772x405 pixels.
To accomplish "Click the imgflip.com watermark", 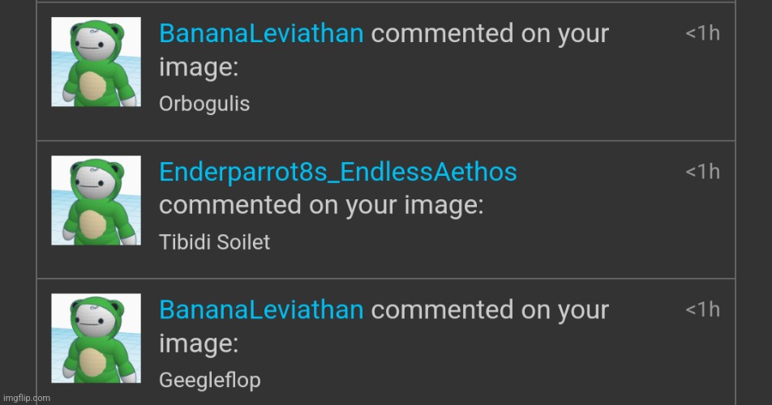I will pyautogui.click(x=27, y=399).
